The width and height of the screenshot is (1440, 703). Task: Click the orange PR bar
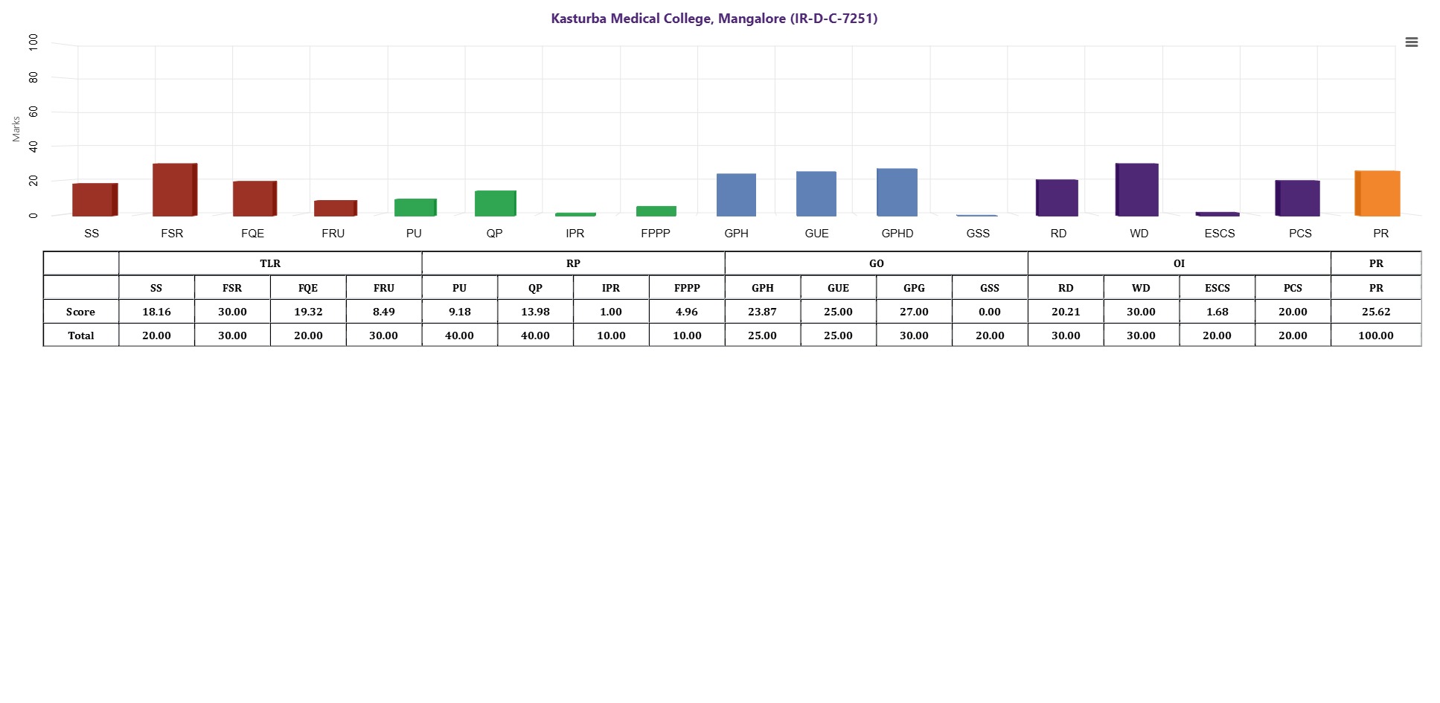point(1377,193)
